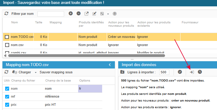Click the Fournisseur column header
Image resolution: width=217 pixels, height=110 pixels.
tap(190, 22)
